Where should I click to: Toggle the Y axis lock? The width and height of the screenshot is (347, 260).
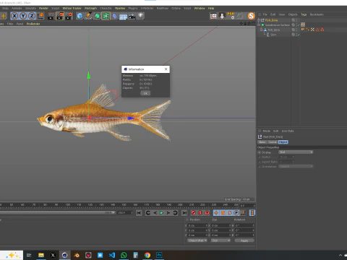[23, 16]
